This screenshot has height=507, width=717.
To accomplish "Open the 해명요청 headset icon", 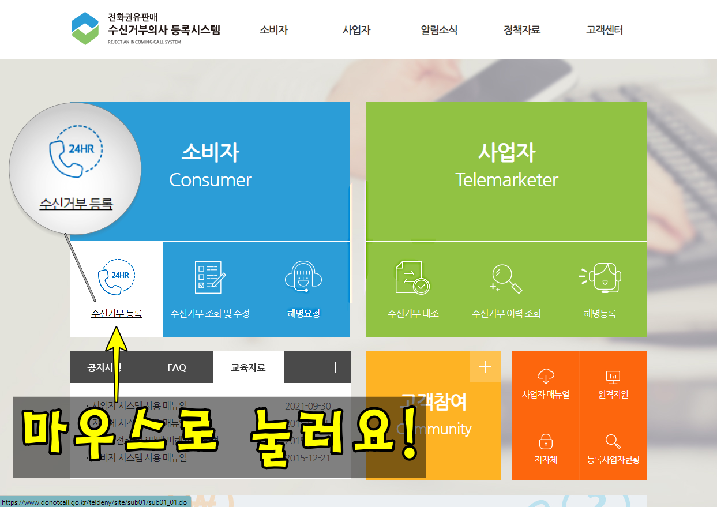I will coord(303,277).
